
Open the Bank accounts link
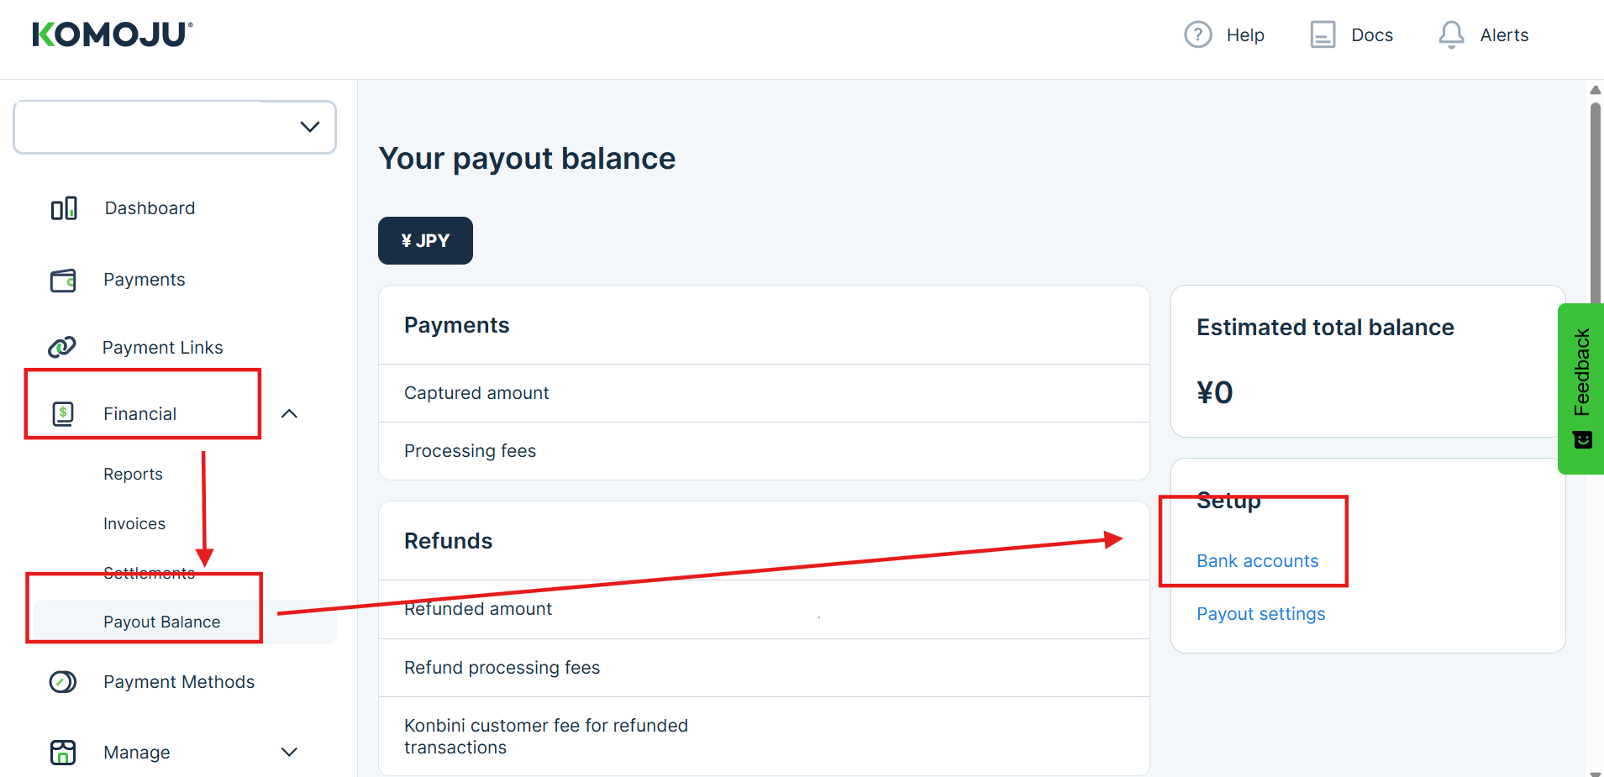pos(1257,560)
